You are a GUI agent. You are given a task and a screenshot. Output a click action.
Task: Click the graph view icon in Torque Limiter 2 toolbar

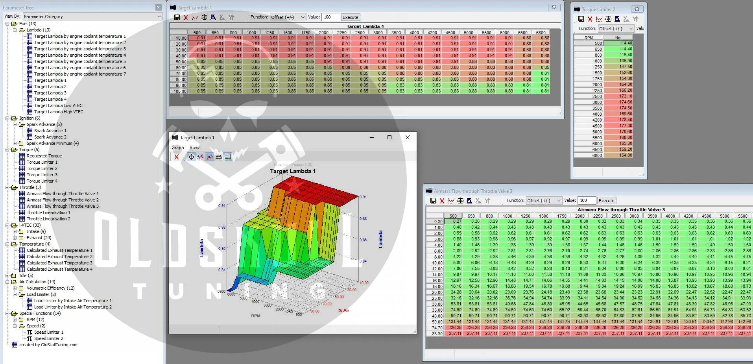click(x=599, y=19)
